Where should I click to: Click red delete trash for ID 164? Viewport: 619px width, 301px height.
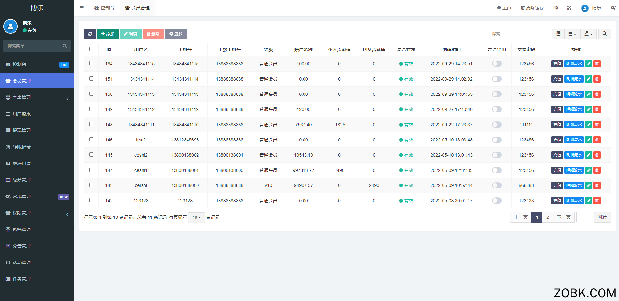tap(597, 64)
